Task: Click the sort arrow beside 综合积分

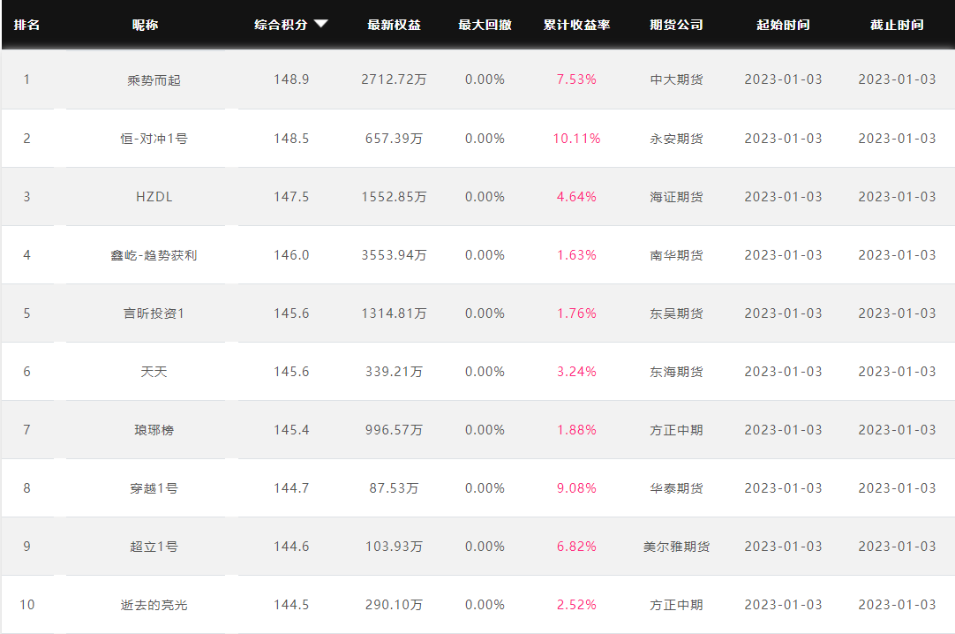Action: click(x=321, y=24)
